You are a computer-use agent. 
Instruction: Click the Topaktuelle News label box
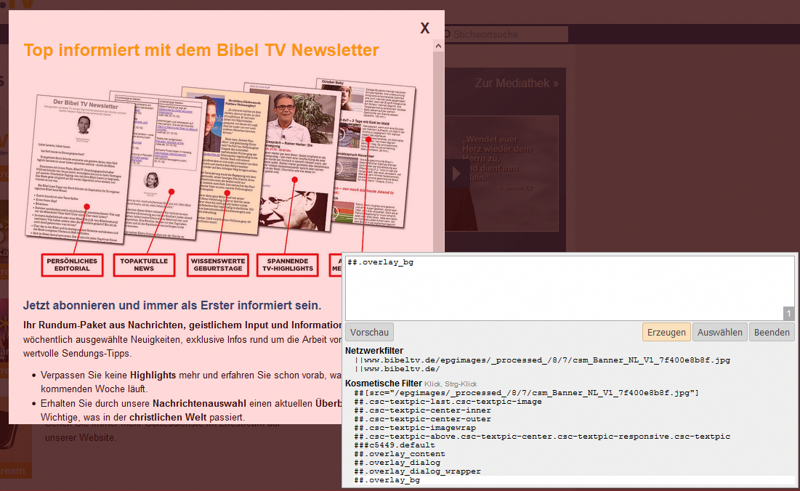point(144,264)
